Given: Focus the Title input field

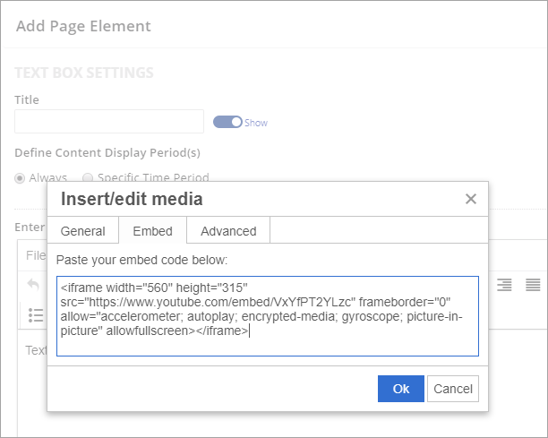Looking at the screenshot, I should 109,122.
